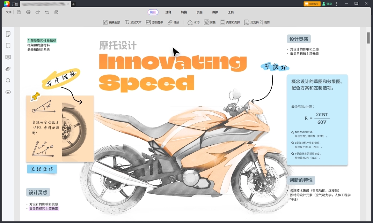Open the Bookmarks panel in left sidebar

coord(8,46)
